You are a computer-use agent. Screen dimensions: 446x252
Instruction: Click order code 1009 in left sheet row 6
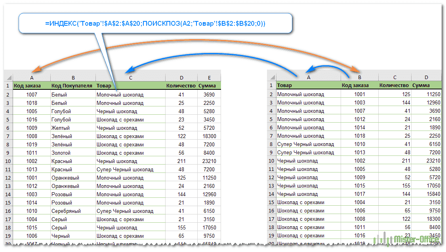click(32, 128)
